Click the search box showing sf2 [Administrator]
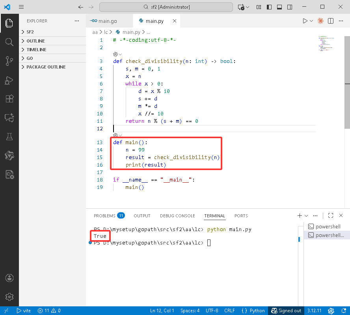The width and height of the screenshot is (350, 315). pos(166,7)
